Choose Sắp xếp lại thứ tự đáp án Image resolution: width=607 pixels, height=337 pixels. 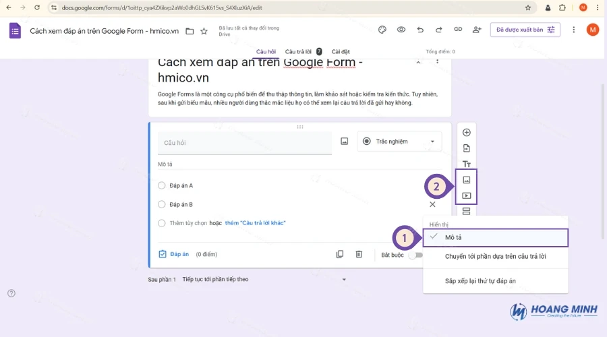pos(496,281)
